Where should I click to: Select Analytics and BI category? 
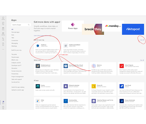[16, 63]
